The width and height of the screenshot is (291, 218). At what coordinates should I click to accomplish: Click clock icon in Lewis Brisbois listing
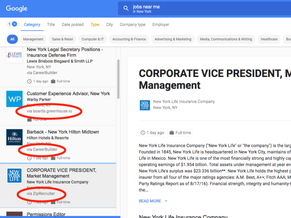coord(29,81)
